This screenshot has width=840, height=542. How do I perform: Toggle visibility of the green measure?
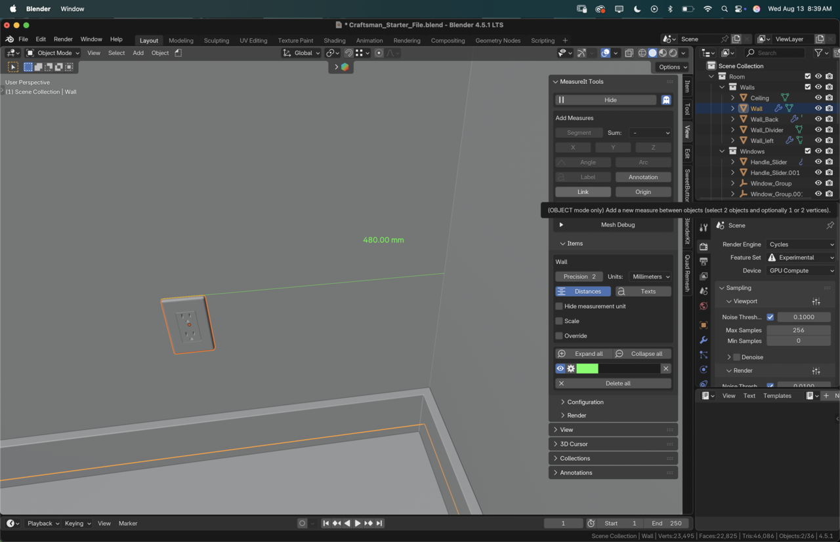coord(560,369)
